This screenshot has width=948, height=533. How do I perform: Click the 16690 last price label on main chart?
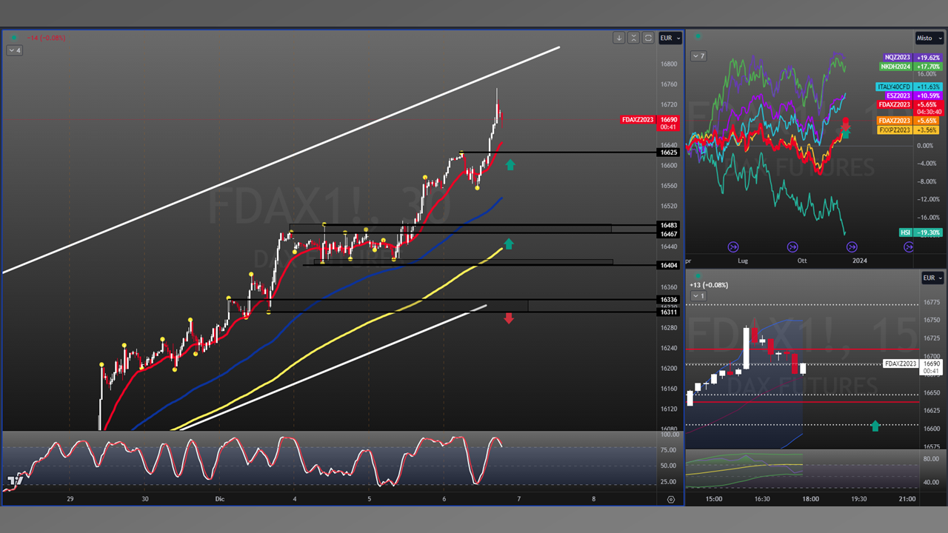coord(669,119)
